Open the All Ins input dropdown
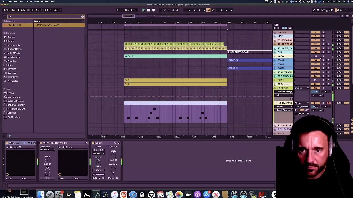Viewport: 353px width, 198px height. [301, 103]
